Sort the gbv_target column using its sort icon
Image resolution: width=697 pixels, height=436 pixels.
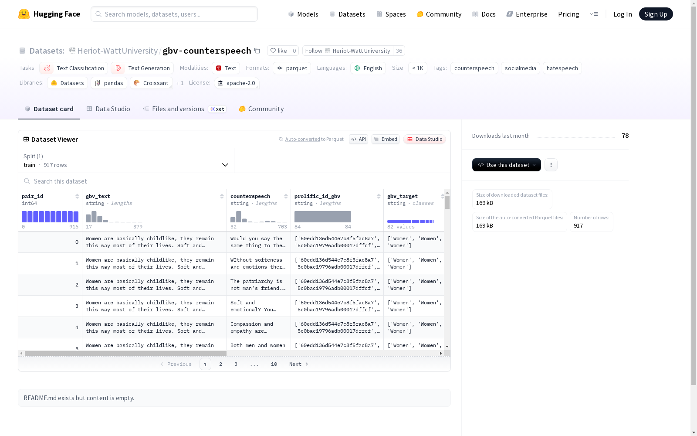coord(442,196)
